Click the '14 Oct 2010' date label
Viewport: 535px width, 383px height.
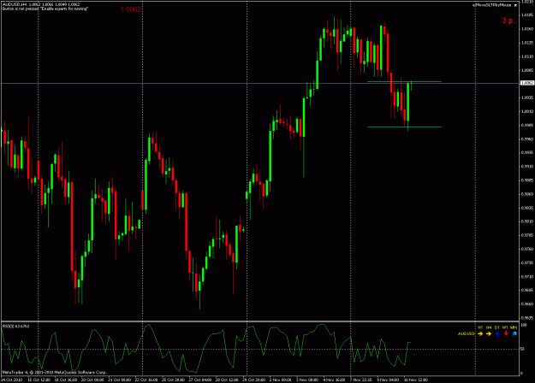(x=12, y=380)
